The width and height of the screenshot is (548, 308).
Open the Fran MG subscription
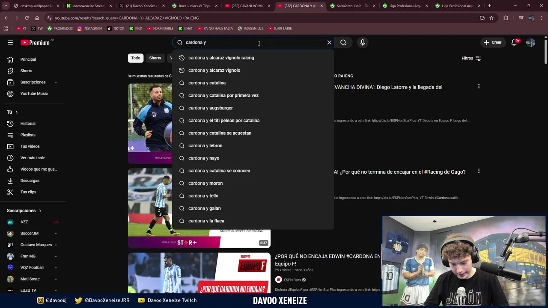[28, 256]
